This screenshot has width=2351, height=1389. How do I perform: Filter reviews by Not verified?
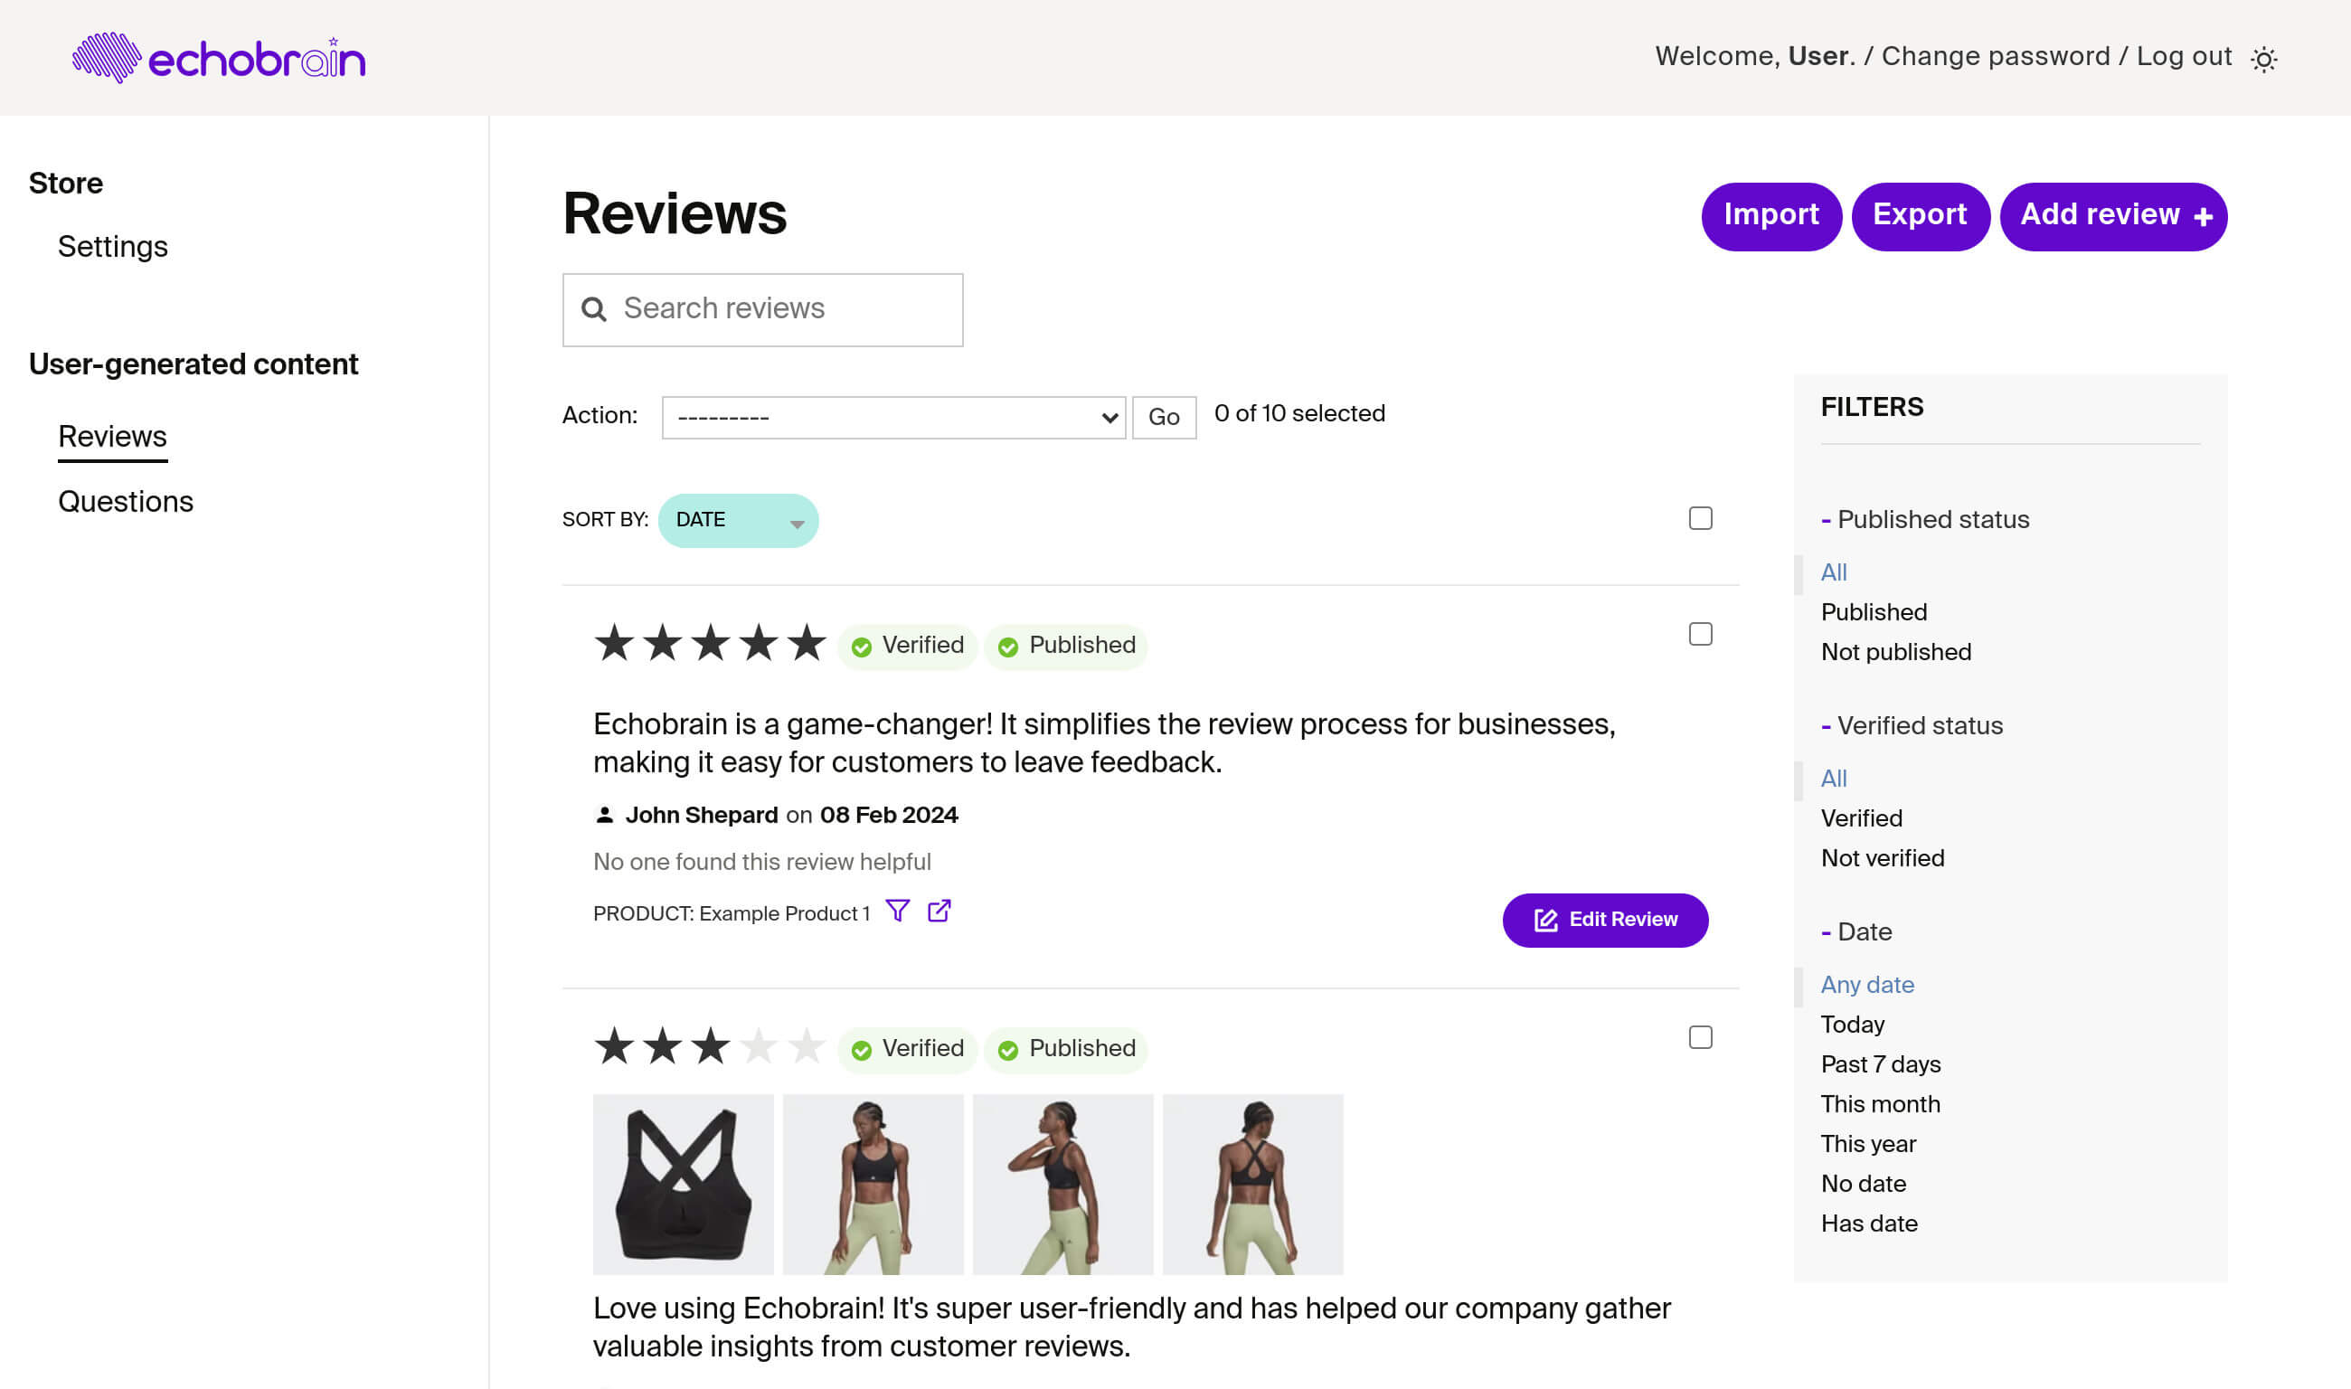click(x=1882, y=858)
